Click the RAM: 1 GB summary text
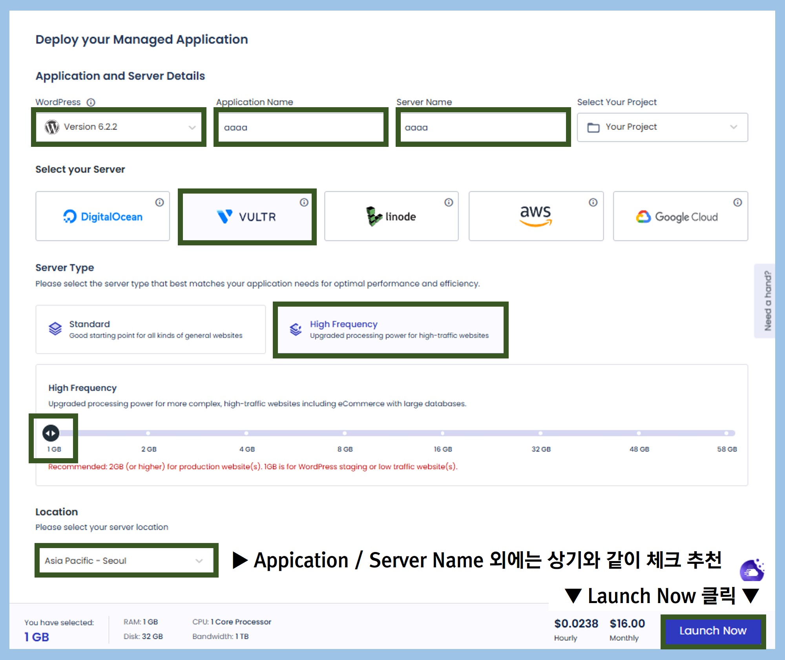The width and height of the screenshot is (785, 660). [141, 622]
